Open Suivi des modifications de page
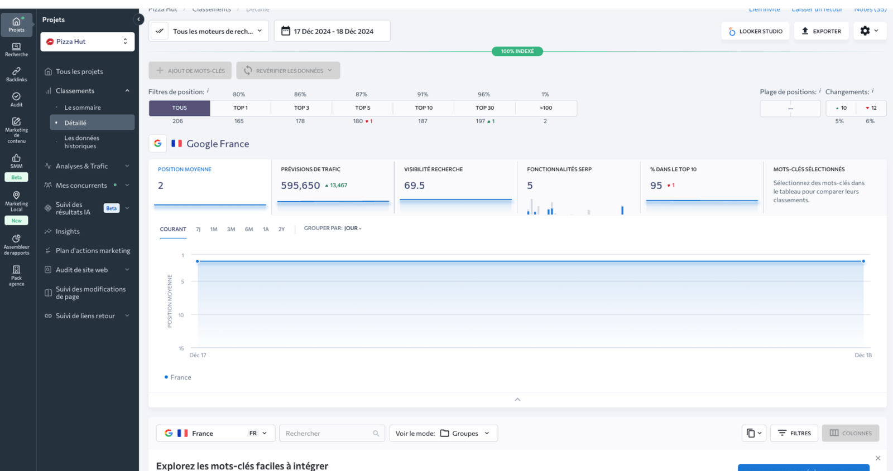 click(x=90, y=293)
